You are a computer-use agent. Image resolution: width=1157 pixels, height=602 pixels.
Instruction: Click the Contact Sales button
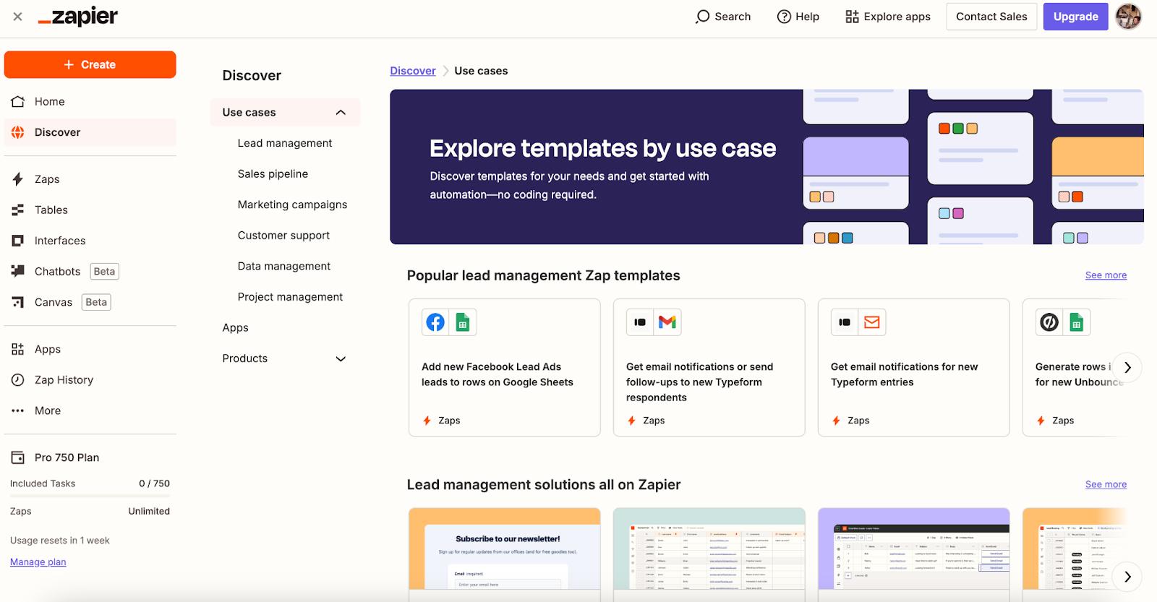tap(991, 17)
